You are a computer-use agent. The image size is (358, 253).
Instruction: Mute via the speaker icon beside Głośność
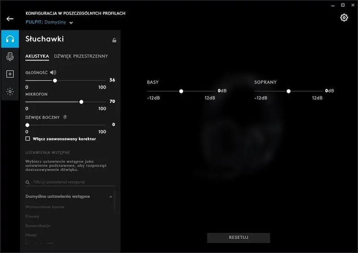point(54,72)
